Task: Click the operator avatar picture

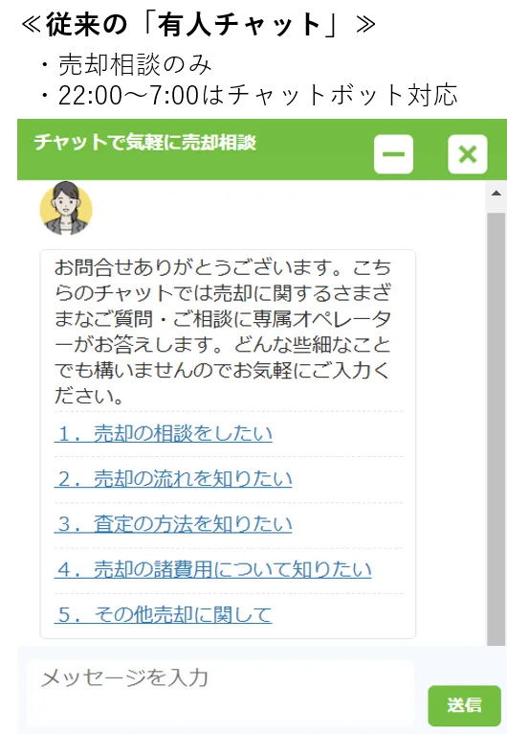Action: [66, 208]
